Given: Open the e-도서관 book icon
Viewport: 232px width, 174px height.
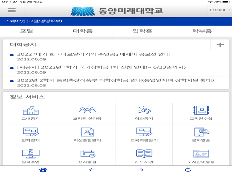Looking at the screenshot, I should pos(144,153).
